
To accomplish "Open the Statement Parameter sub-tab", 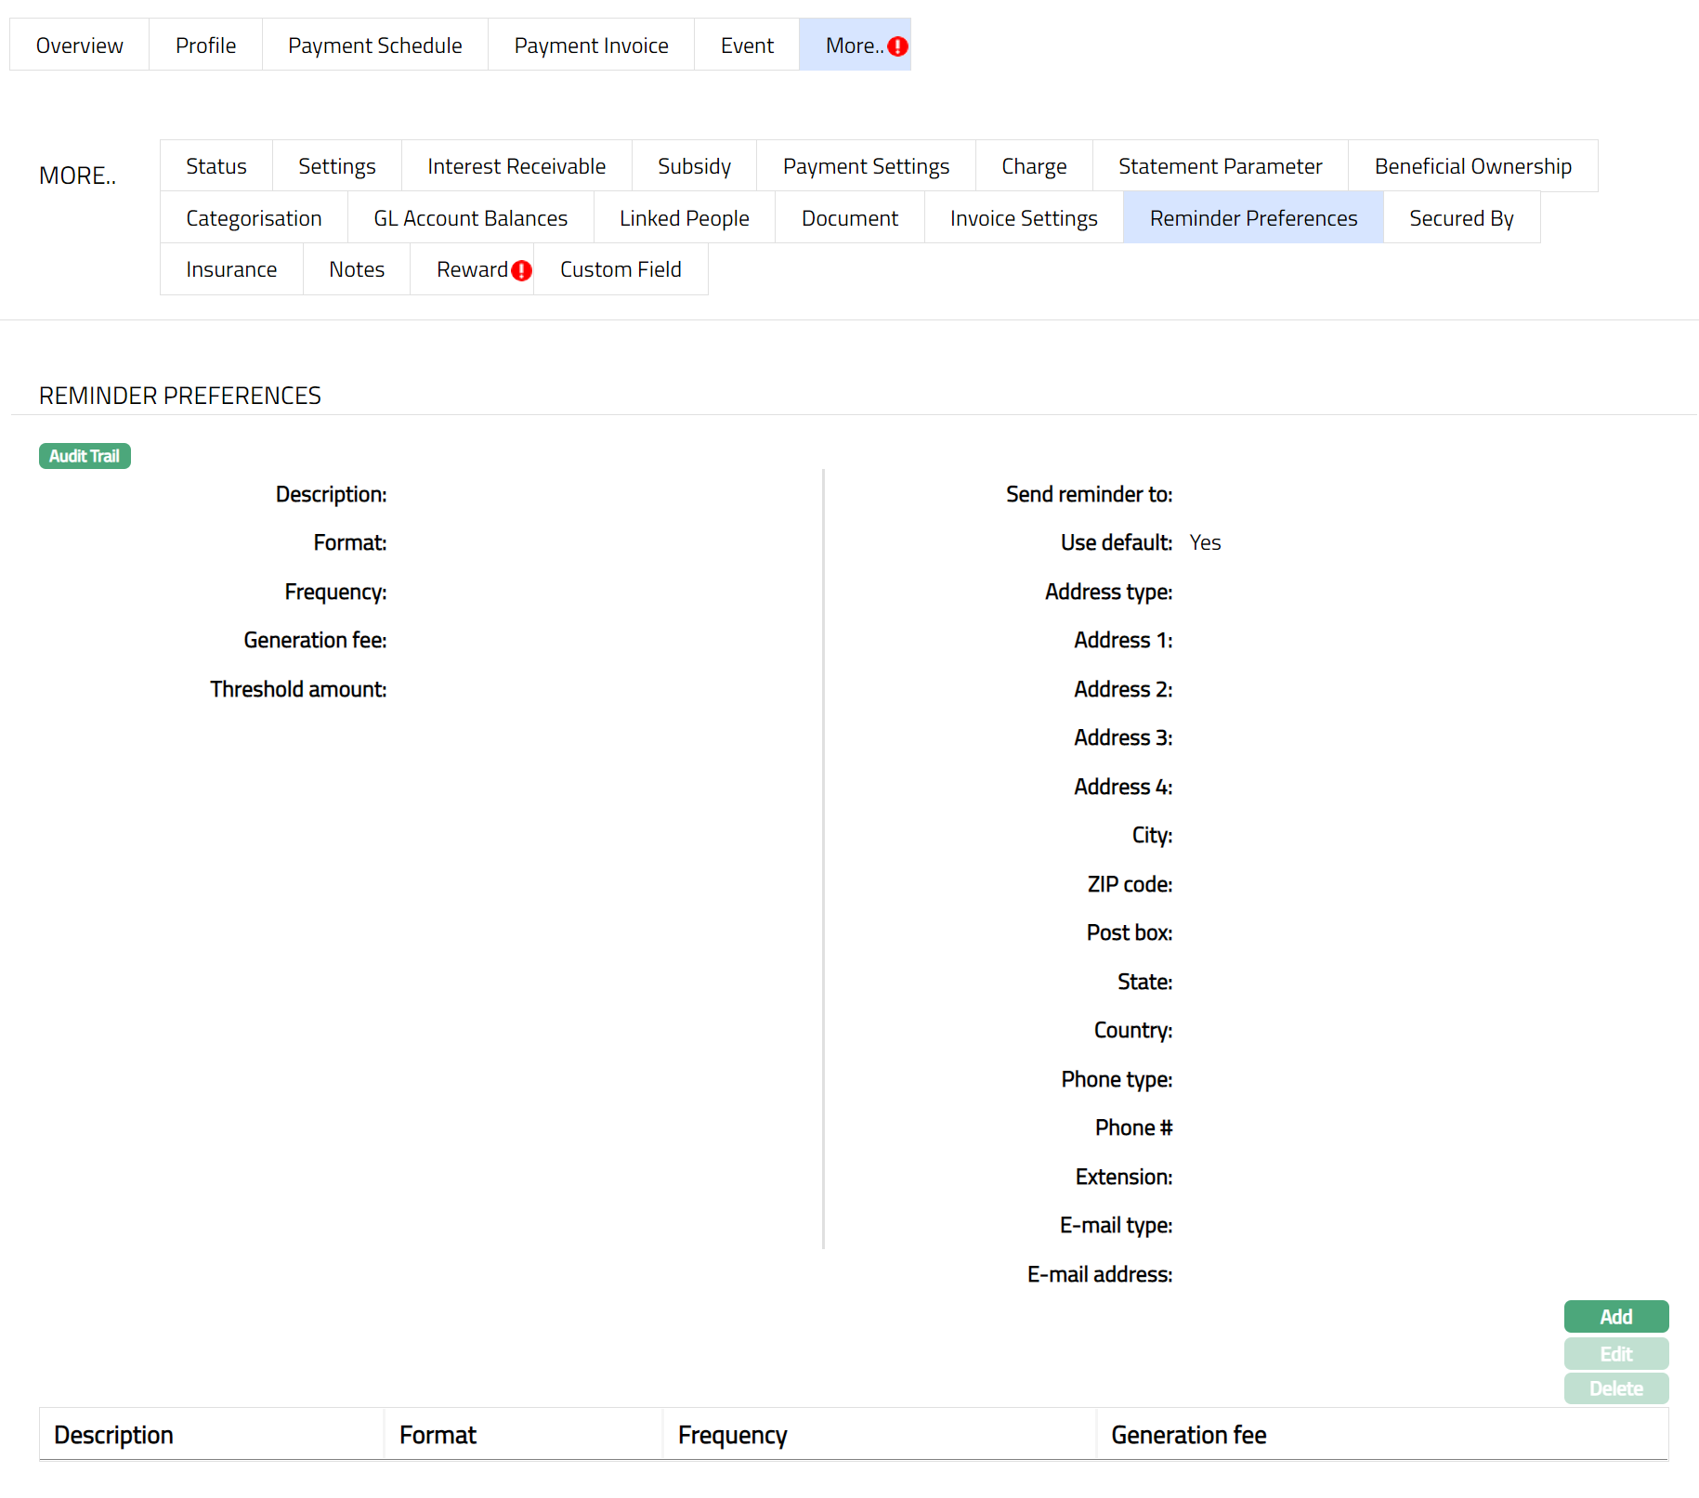I will pyautogui.click(x=1220, y=166).
